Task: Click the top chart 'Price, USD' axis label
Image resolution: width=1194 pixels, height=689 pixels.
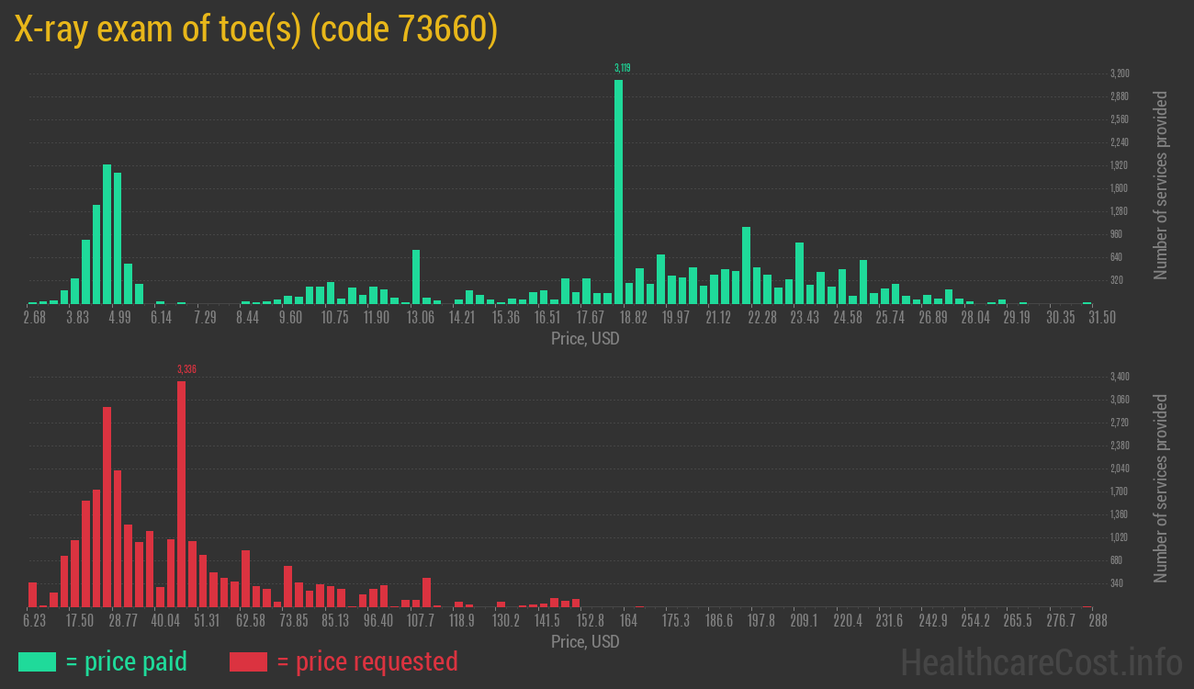Action: [585, 338]
